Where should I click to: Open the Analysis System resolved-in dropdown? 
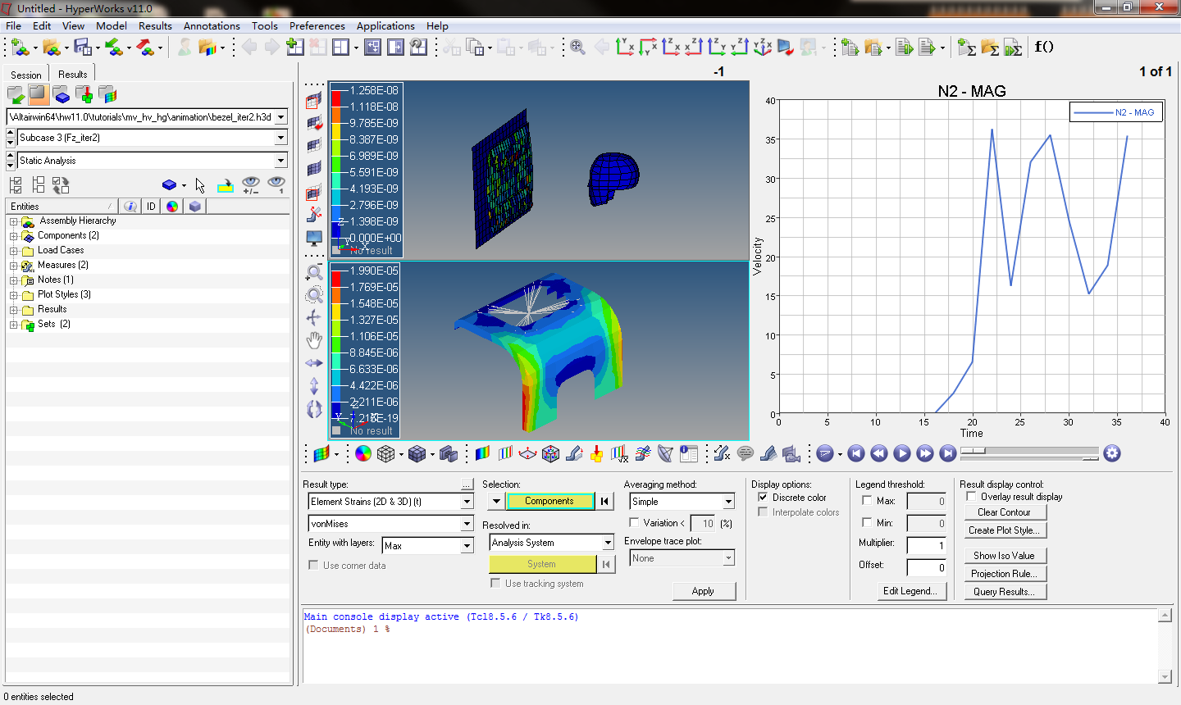tap(608, 543)
